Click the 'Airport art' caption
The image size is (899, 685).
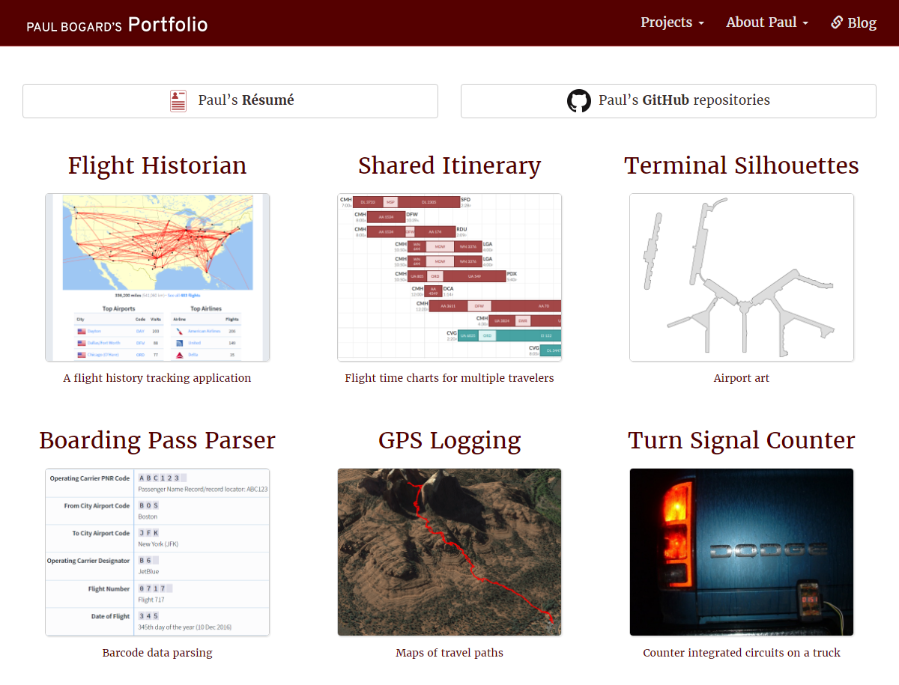click(x=742, y=378)
